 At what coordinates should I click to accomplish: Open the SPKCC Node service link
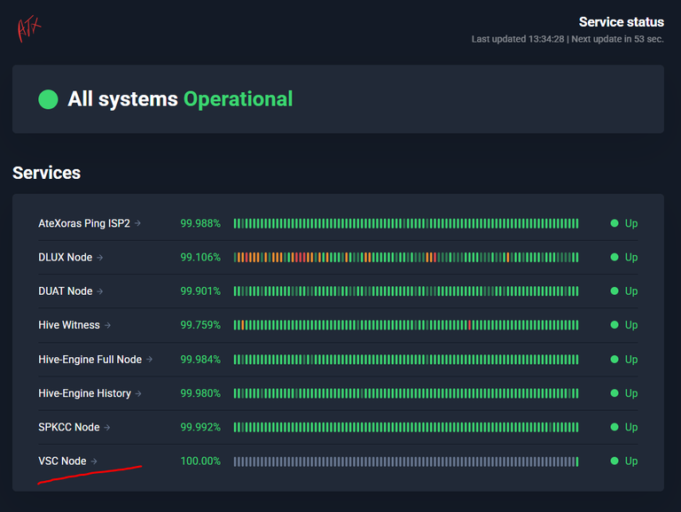tap(74, 427)
